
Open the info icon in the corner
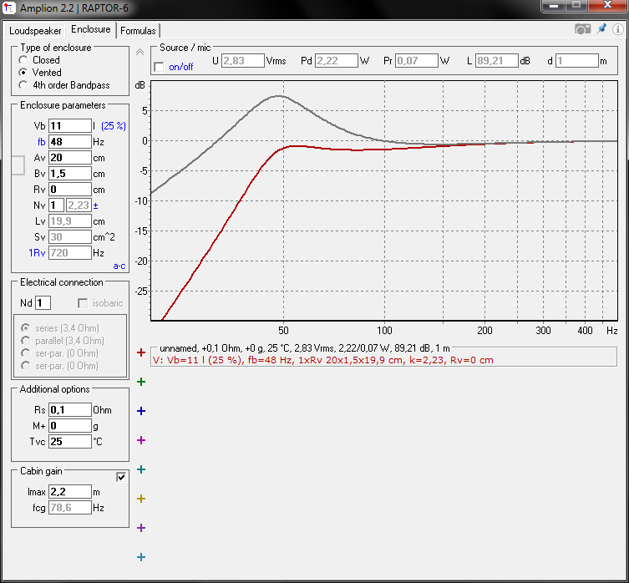coord(618,29)
